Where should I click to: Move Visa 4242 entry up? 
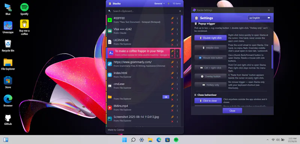pos(177,29)
